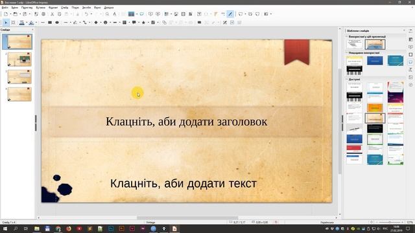
Task: Open the Показ menu
Action: (75, 7)
